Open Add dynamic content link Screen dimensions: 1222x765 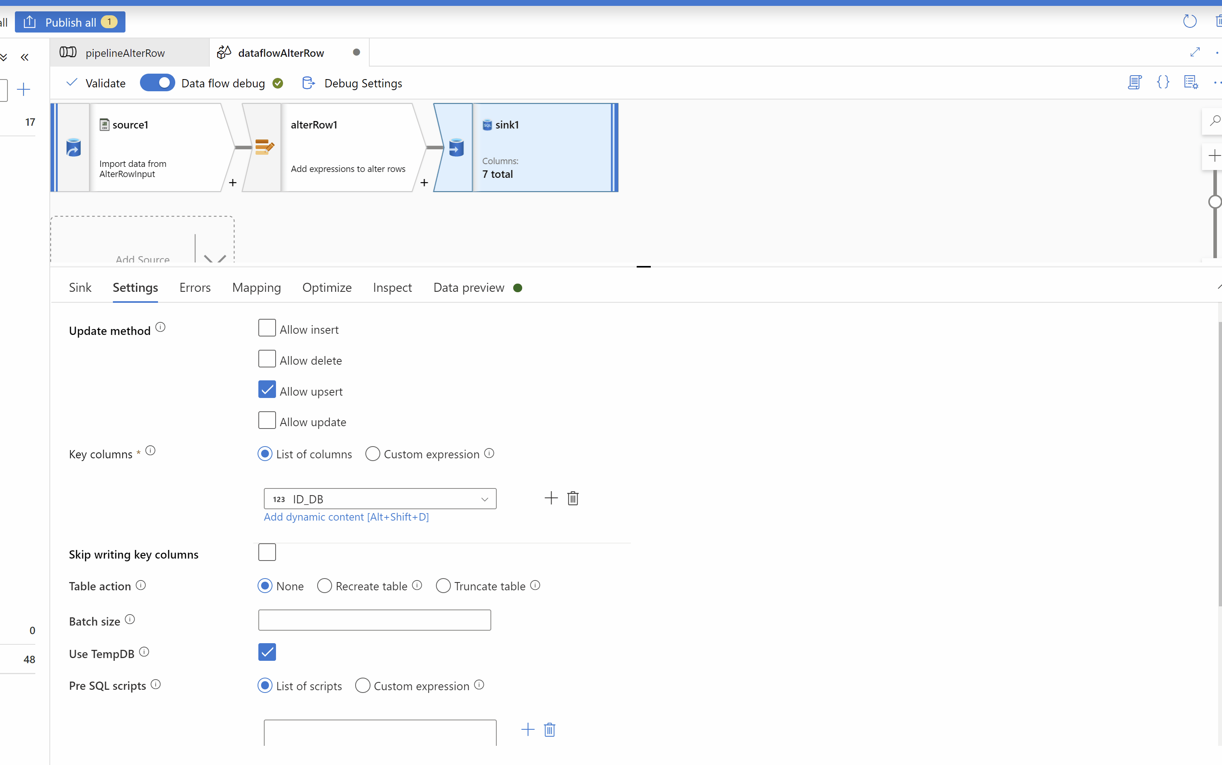coord(346,517)
